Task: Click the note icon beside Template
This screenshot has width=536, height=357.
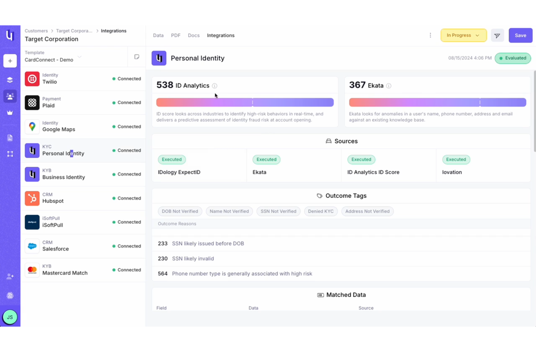Action: (x=137, y=57)
